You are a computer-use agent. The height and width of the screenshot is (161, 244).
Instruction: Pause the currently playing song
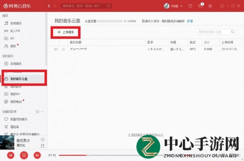coord(24,155)
